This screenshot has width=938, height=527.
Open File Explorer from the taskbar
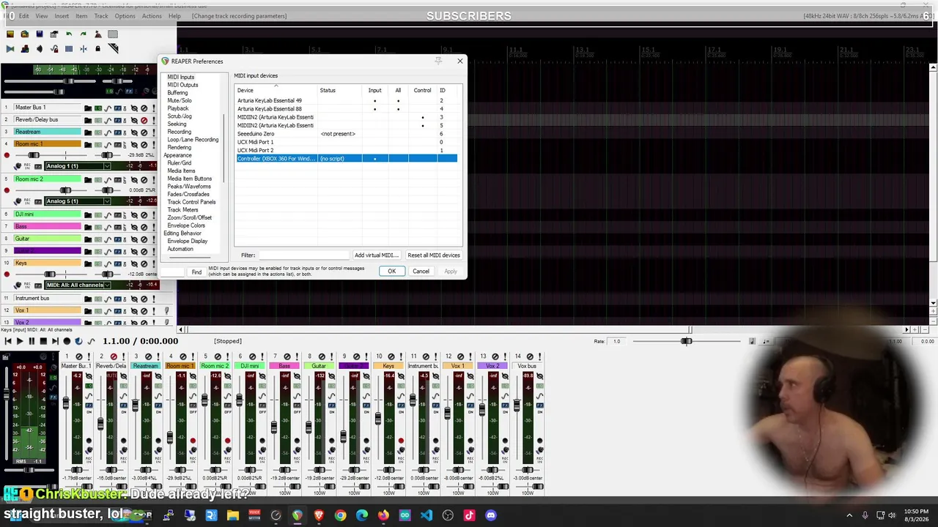(x=232, y=515)
